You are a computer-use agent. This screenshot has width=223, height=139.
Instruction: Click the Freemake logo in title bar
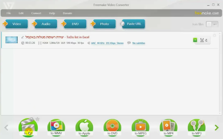click(9, 5)
